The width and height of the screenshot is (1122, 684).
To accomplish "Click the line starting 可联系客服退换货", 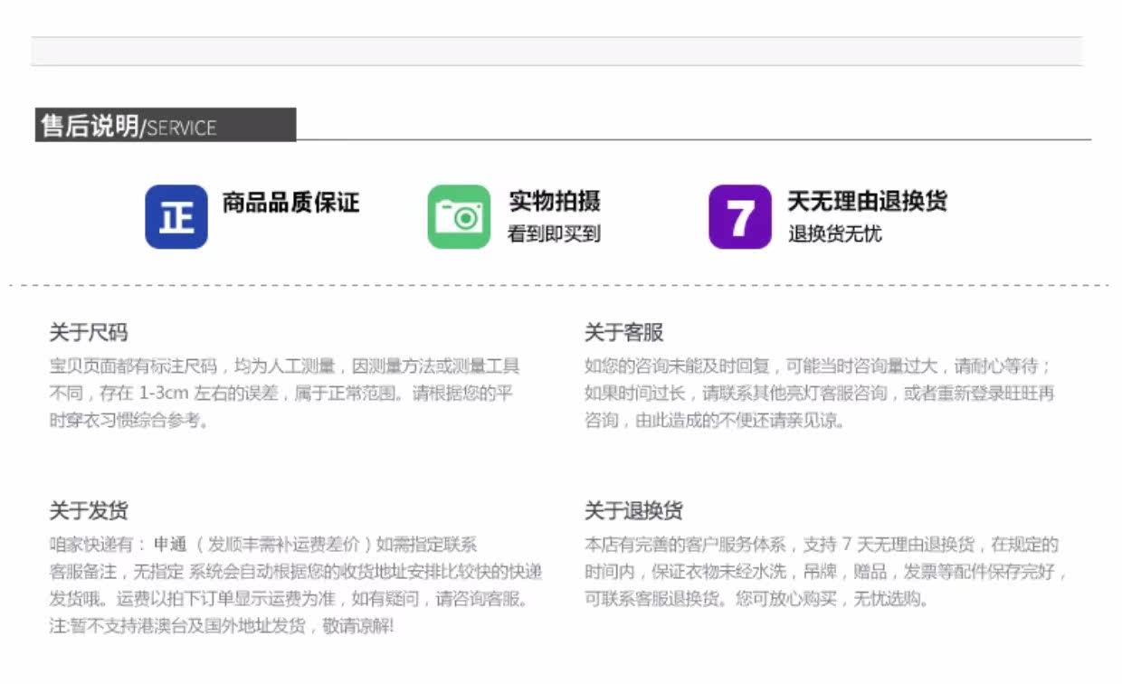I will pyautogui.click(x=757, y=599).
